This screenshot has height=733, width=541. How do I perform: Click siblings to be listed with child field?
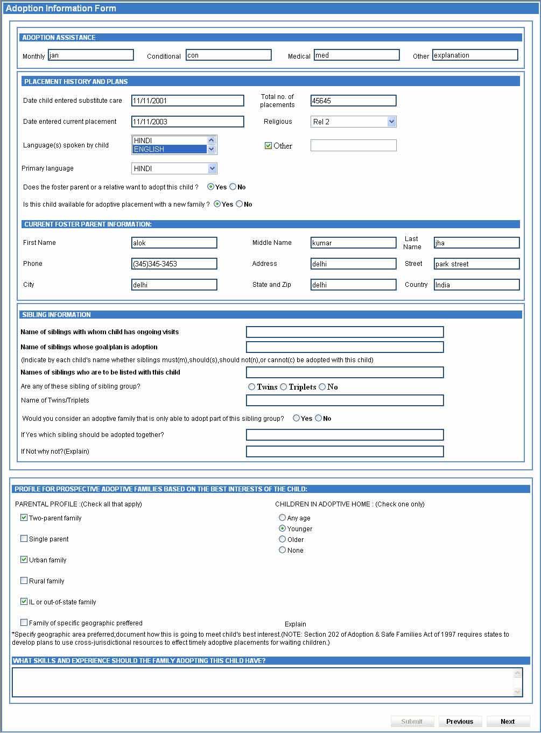click(345, 372)
